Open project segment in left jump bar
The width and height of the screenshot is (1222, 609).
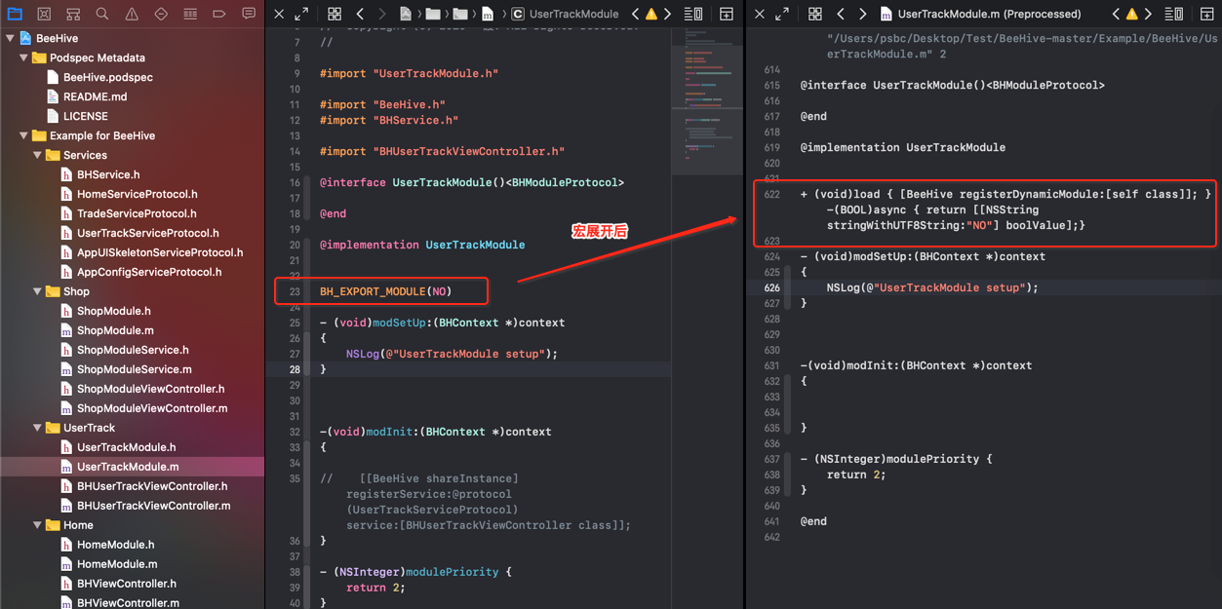[x=406, y=14]
